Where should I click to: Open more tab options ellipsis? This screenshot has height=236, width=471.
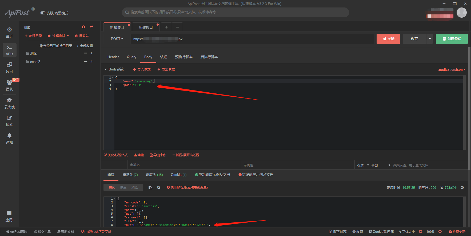[x=177, y=27]
